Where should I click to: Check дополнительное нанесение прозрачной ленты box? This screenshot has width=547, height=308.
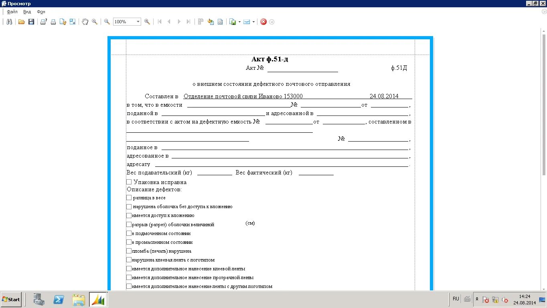coord(129,277)
